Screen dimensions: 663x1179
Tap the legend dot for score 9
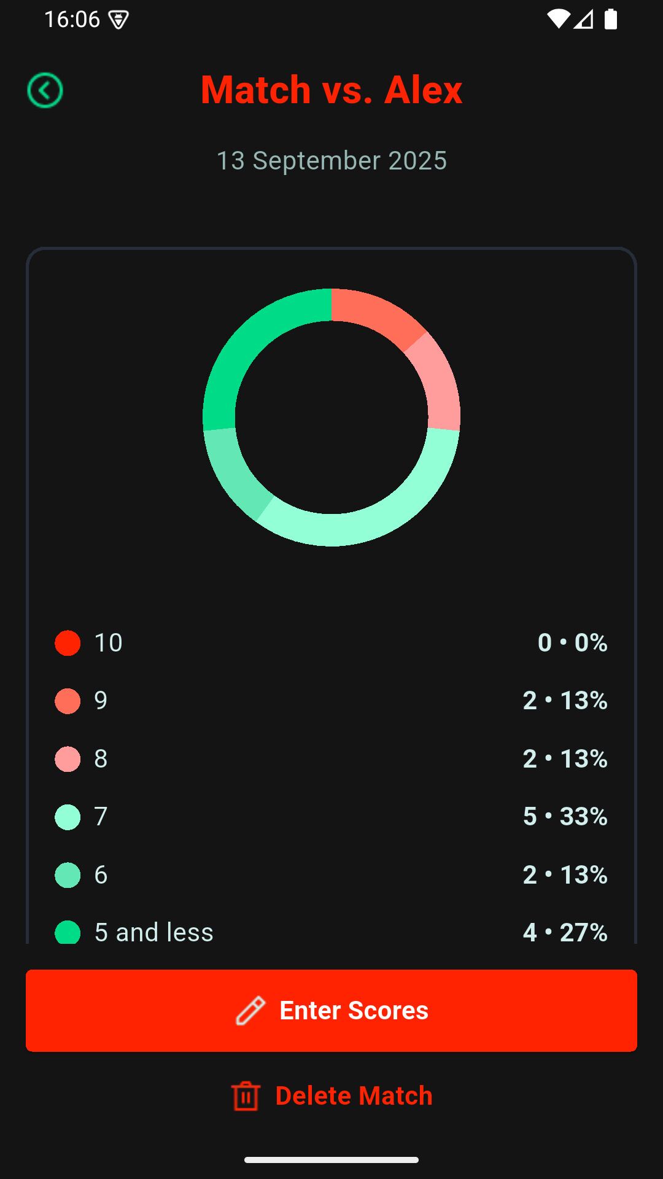tap(68, 701)
